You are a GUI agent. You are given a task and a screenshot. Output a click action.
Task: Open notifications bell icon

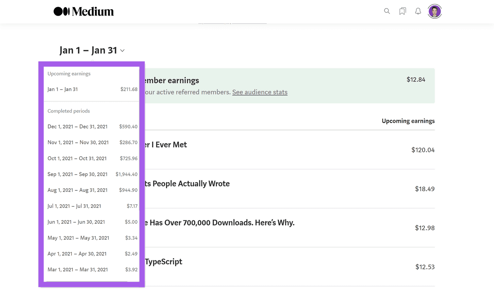(x=418, y=11)
